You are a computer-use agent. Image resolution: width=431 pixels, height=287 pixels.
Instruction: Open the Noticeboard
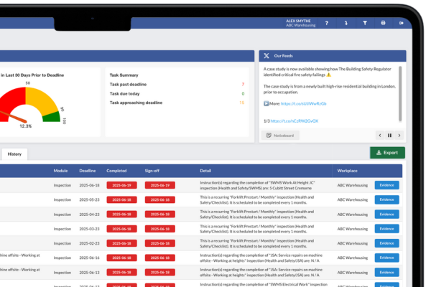(x=279, y=135)
